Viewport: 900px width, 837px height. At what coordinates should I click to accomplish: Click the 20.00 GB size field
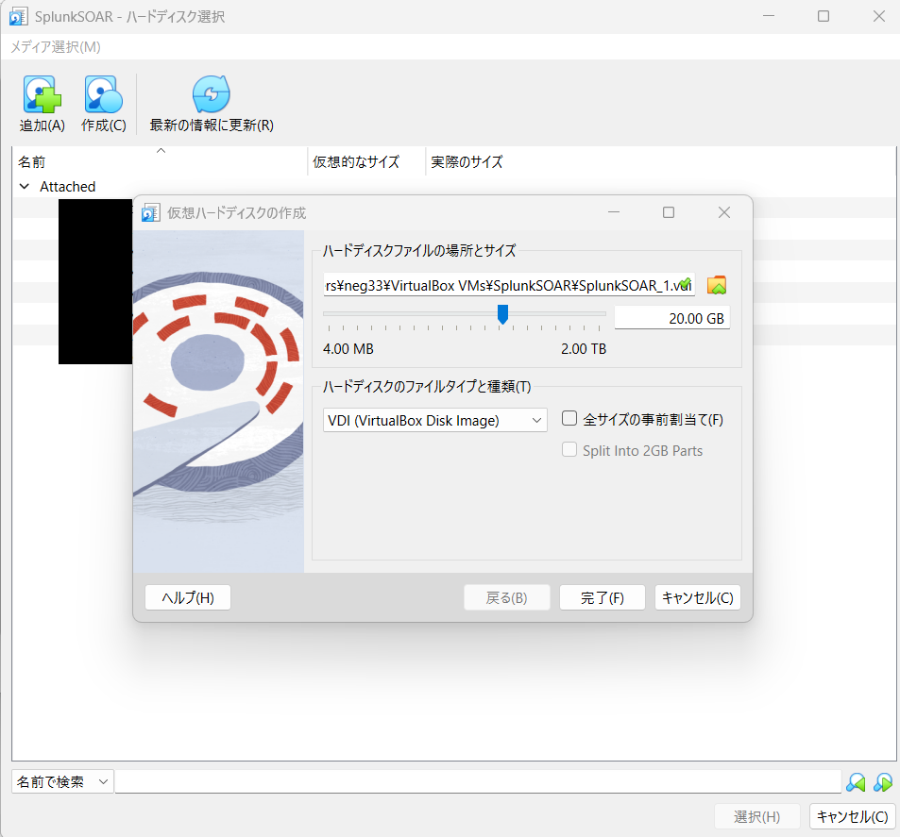(x=671, y=318)
